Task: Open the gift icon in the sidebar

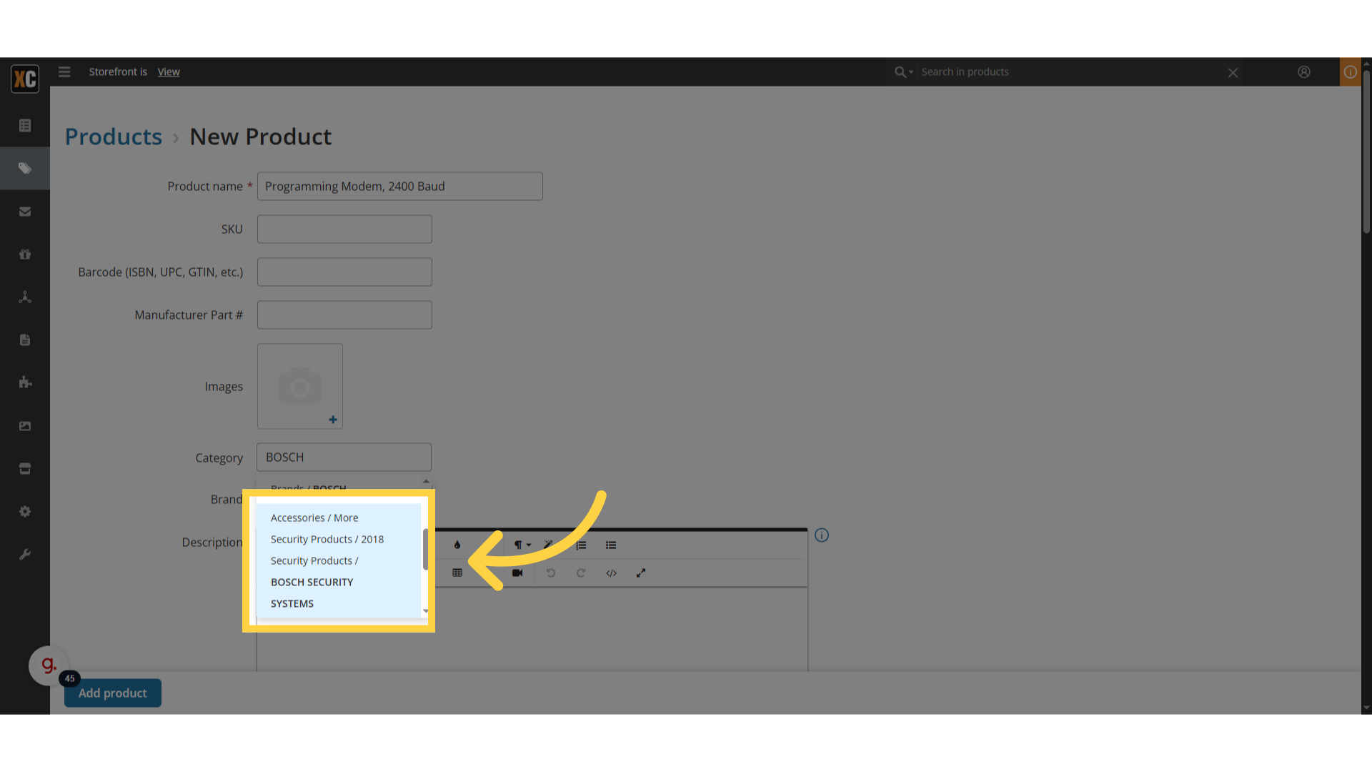Action: (x=25, y=254)
